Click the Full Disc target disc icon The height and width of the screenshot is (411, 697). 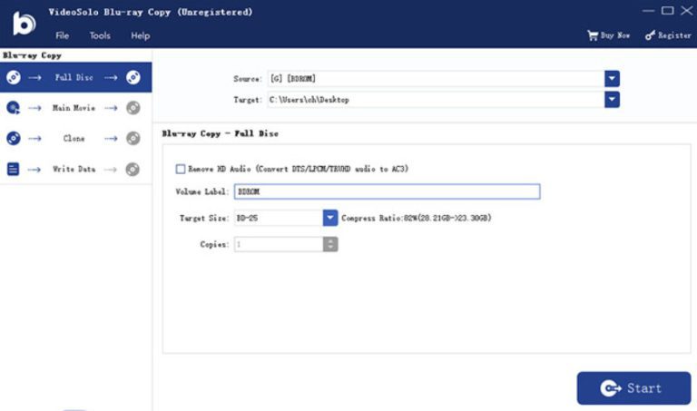tap(133, 77)
